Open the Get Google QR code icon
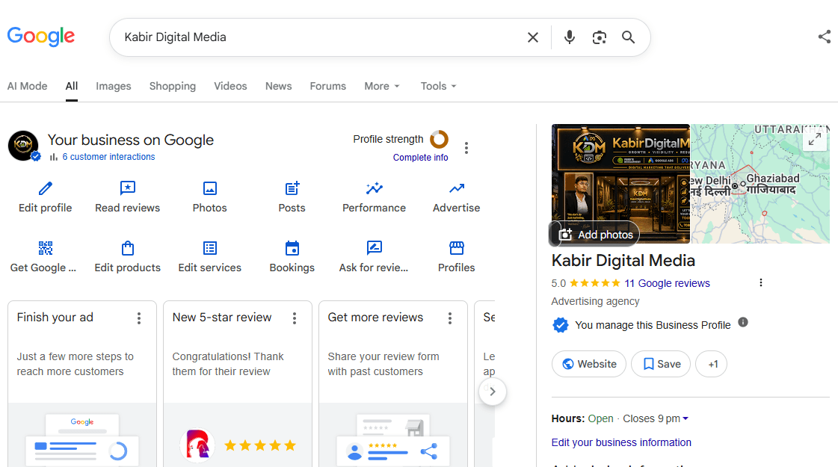 (x=46, y=248)
